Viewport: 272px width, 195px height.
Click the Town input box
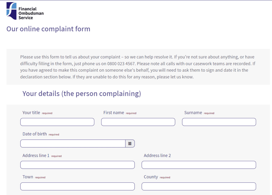click(x=77, y=186)
